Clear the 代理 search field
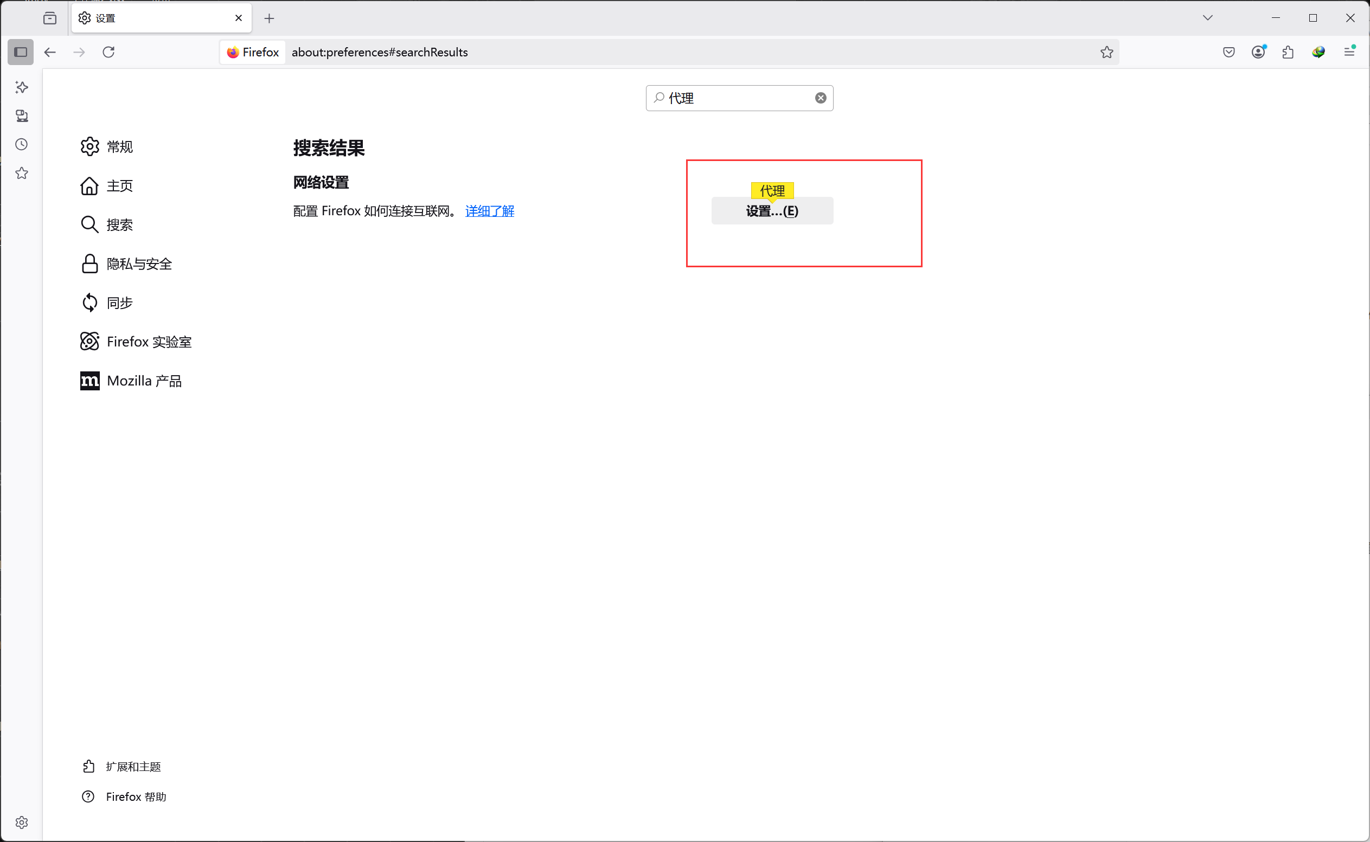Image resolution: width=1370 pixels, height=842 pixels. [821, 98]
